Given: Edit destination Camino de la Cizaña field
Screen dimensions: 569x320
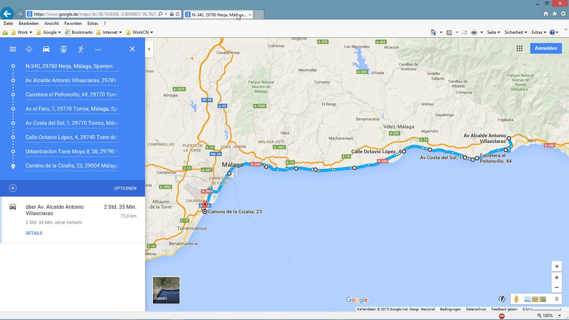Looking at the screenshot, I should [72, 166].
